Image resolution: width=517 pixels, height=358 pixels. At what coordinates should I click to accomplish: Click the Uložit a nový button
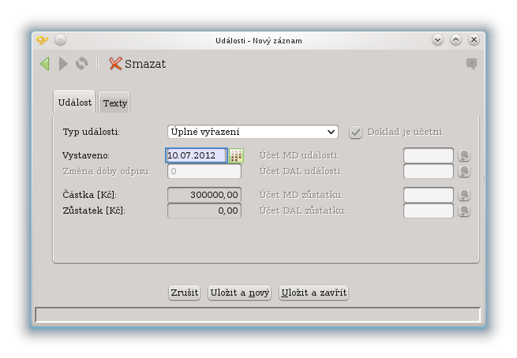pyautogui.click(x=239, y=293)
